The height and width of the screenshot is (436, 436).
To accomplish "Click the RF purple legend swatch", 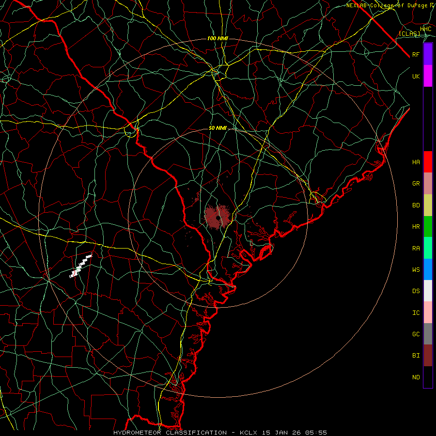I will tap(428, 54).
